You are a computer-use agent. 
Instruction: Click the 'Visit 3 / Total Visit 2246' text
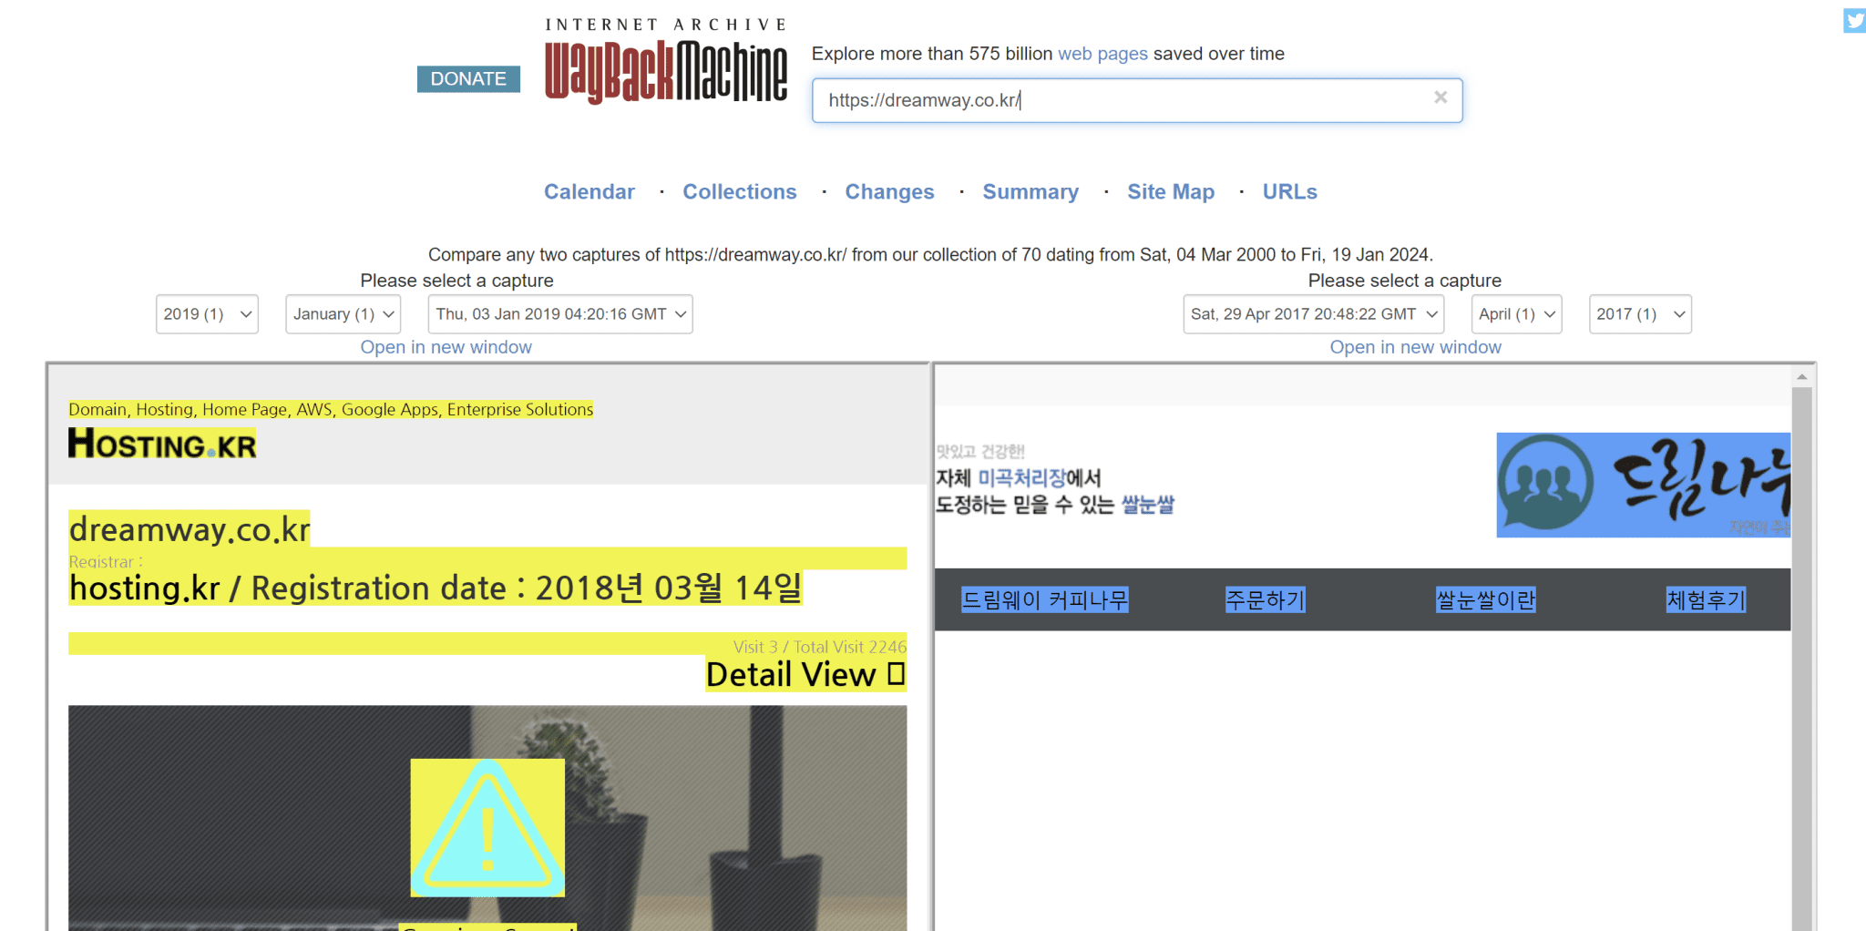point(819,647)
